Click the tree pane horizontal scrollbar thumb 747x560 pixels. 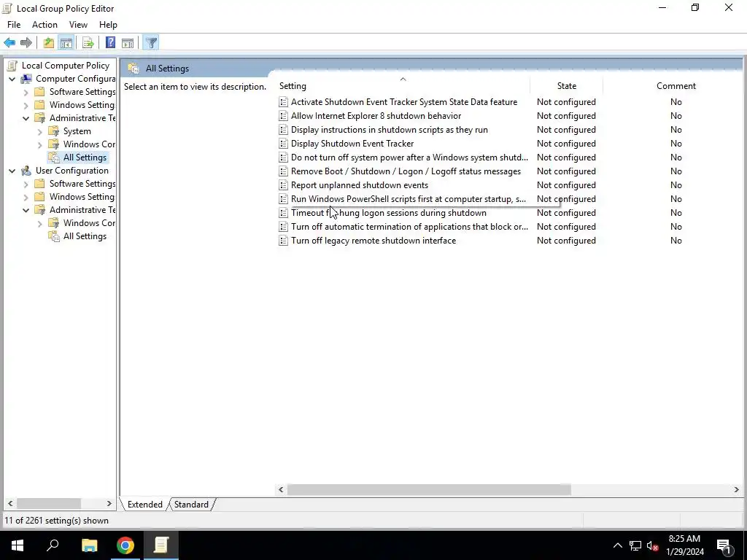[49, 503]
